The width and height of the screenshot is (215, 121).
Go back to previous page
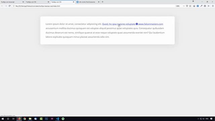point(2,6)
